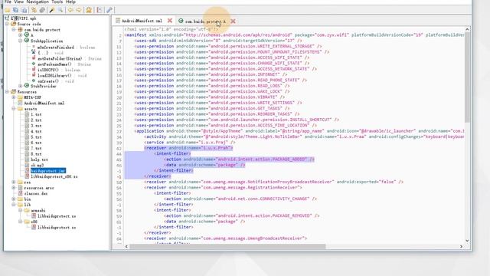Toggle Flatten packages toolbar icon

42,10
